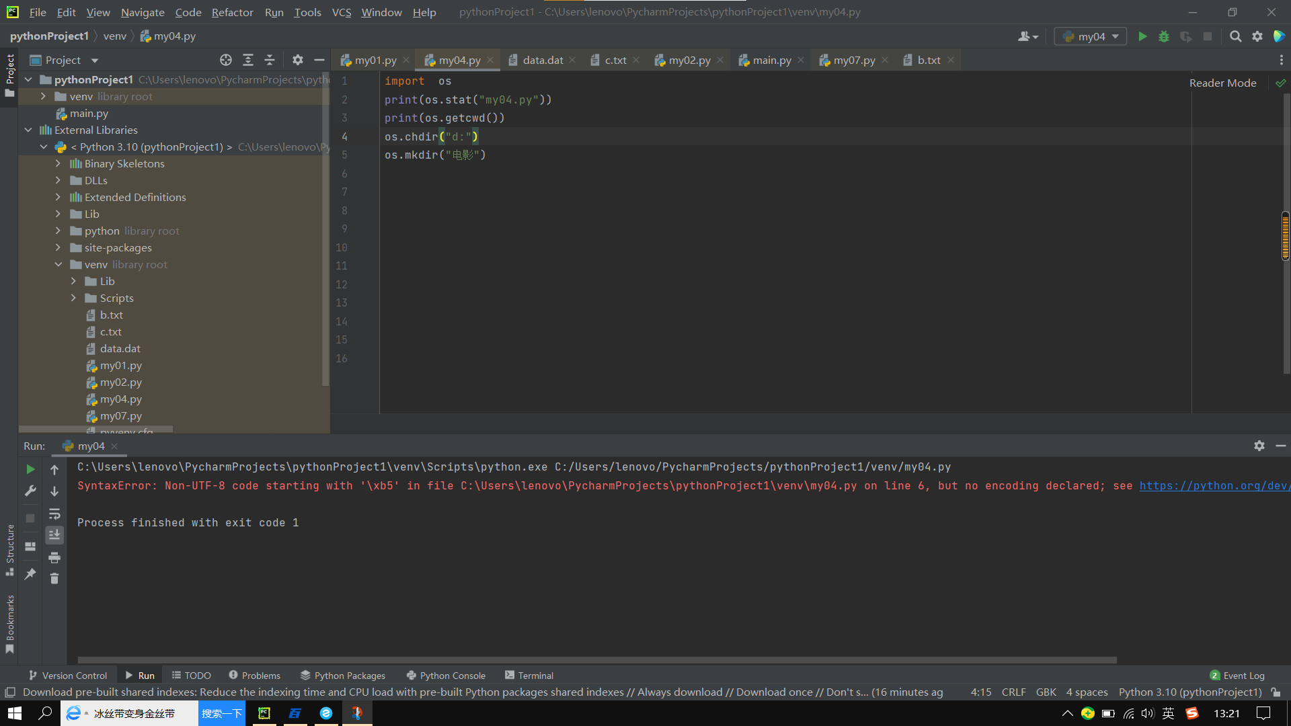Image resolution: width=1291 pixels, height=726 pixels.
Task: Click the Select Opened File target icon
Action: [x=226, y=61]
